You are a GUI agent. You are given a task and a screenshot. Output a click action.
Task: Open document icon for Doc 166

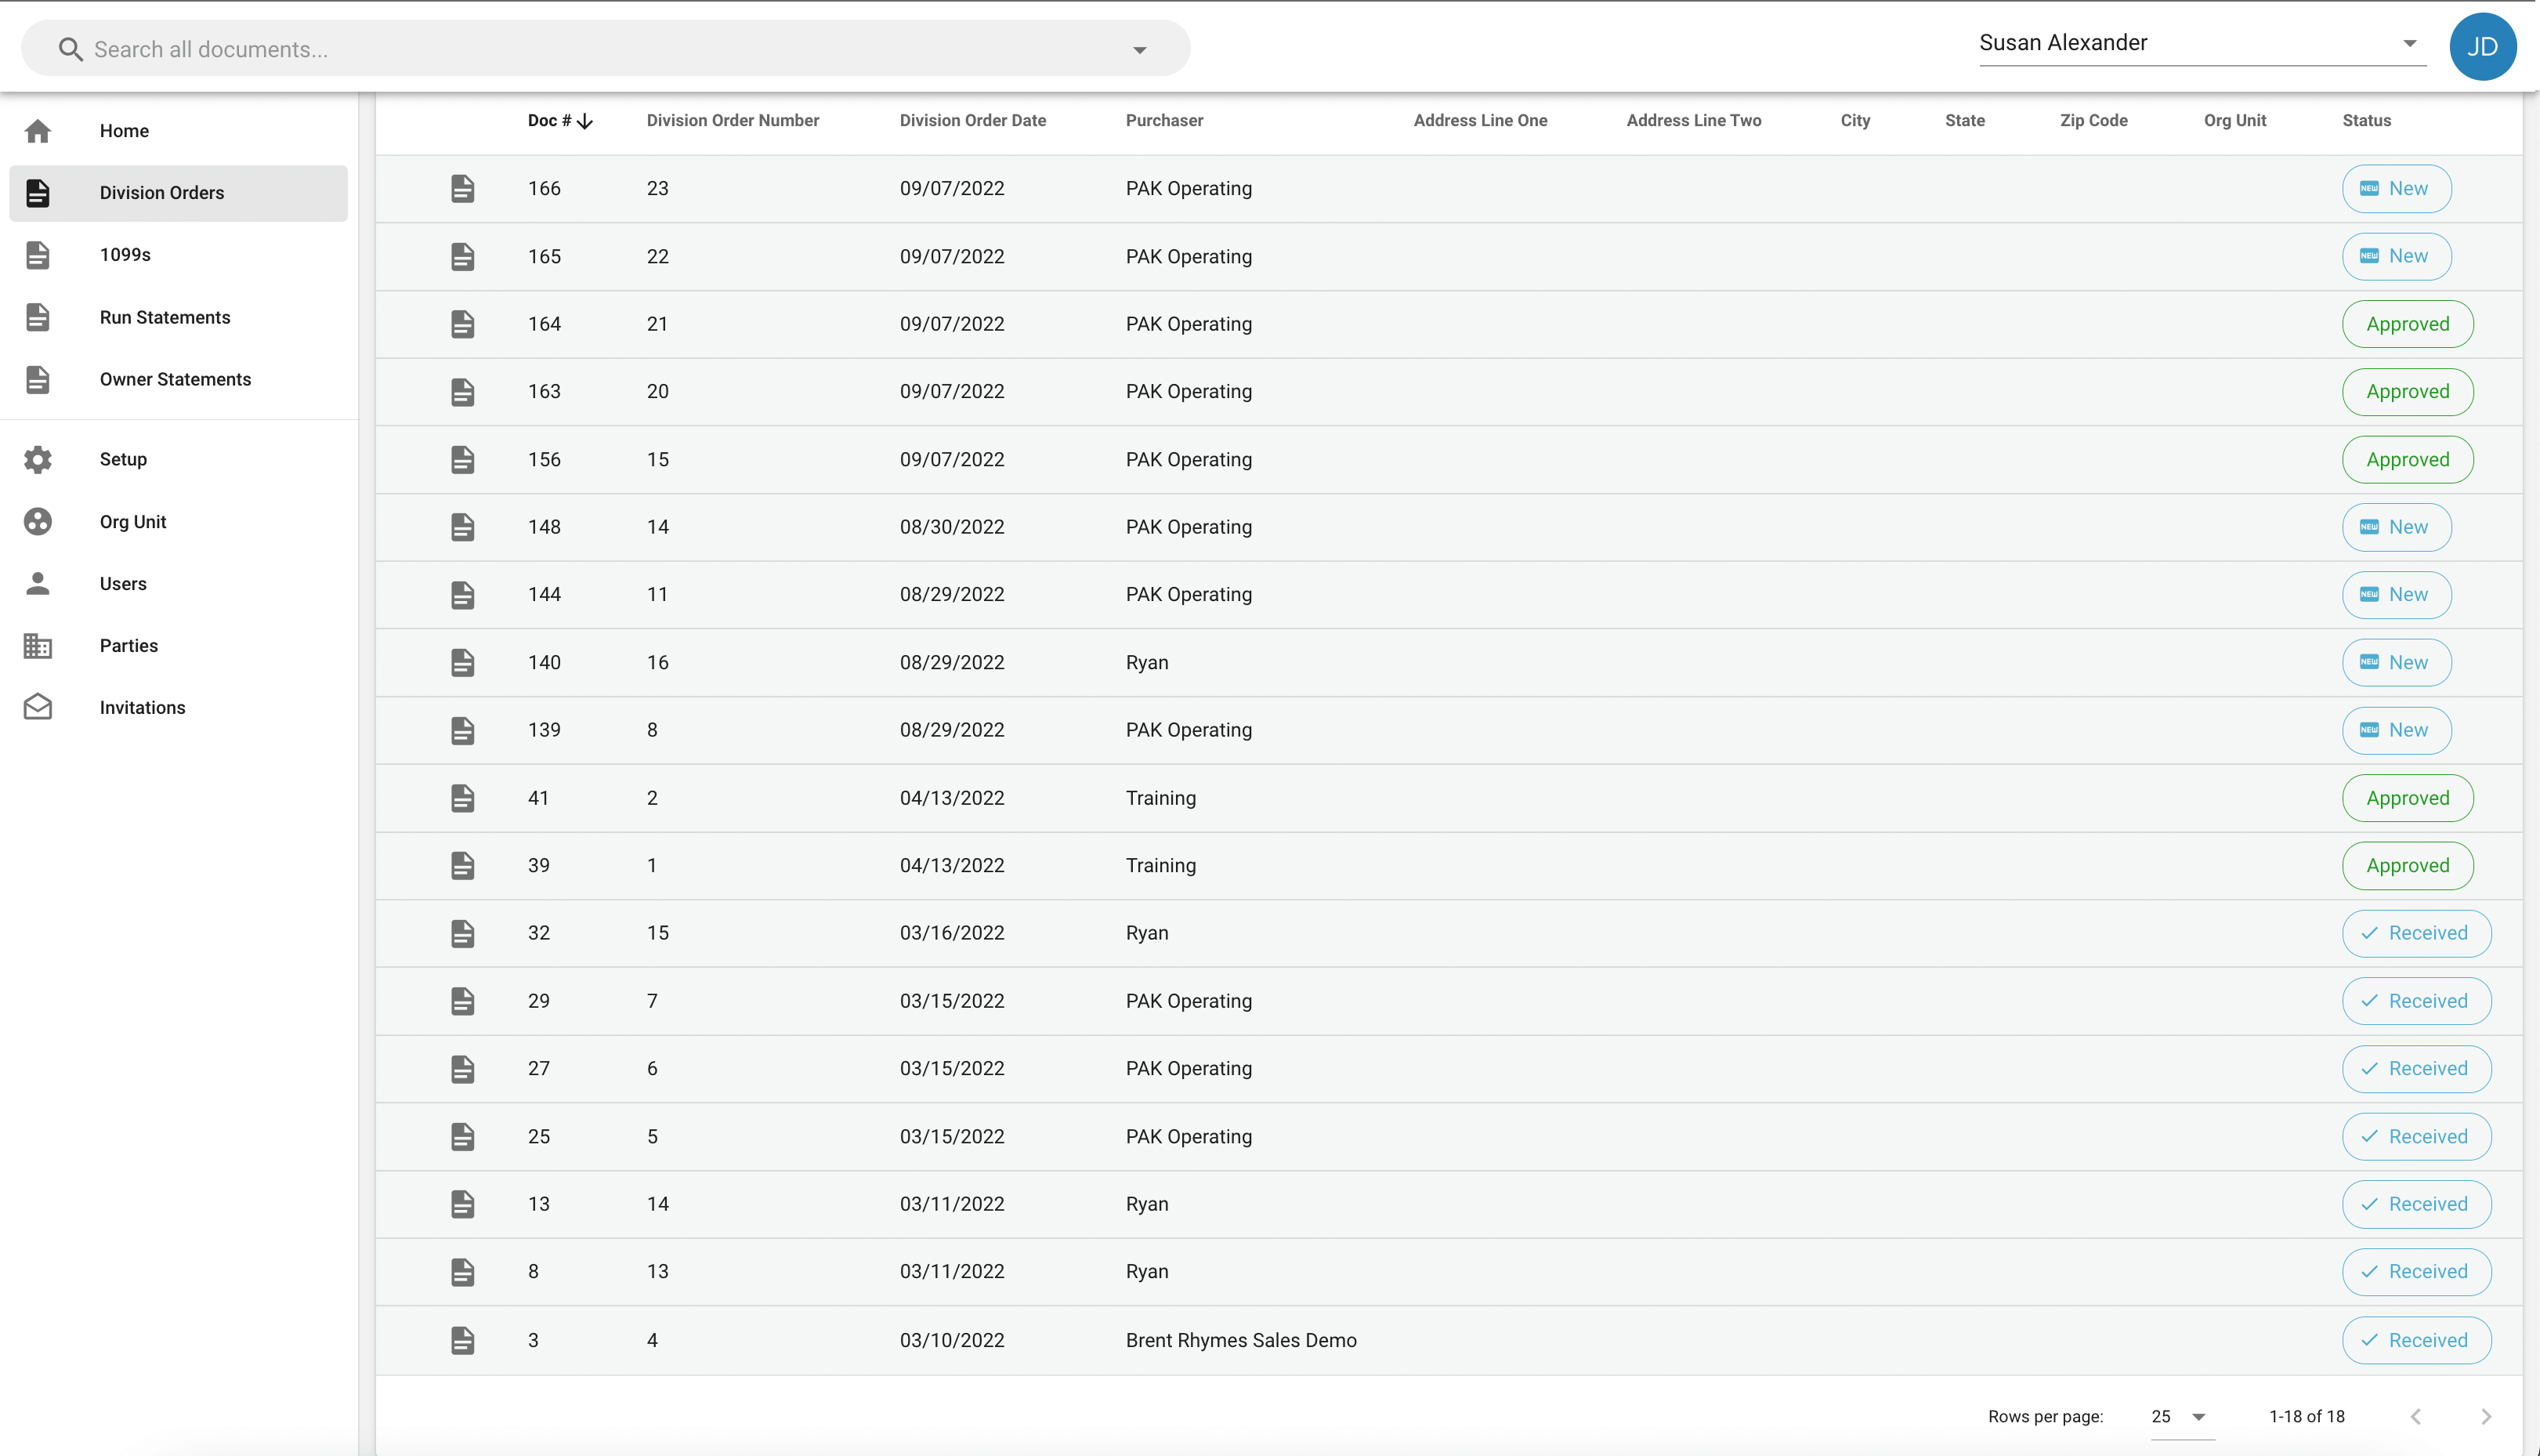coord(461,189)
